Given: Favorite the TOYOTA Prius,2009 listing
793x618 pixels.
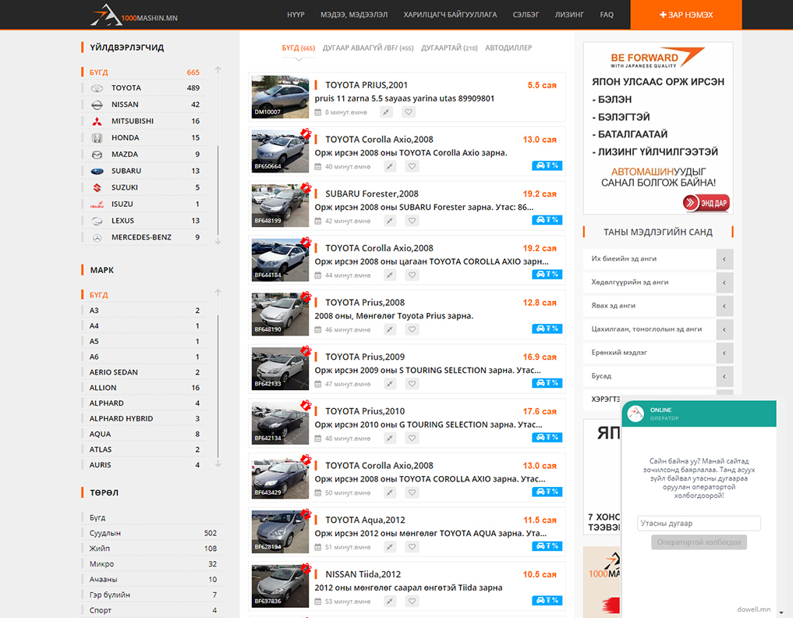Looking at the screenshot, I should click(412, 384).
